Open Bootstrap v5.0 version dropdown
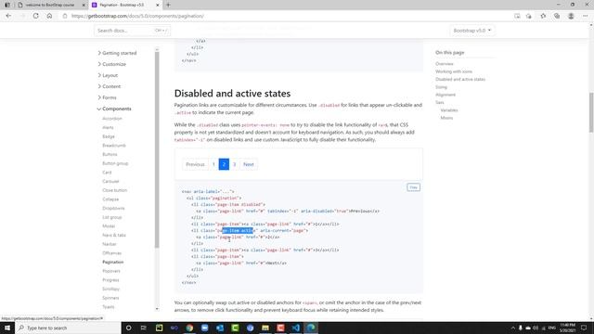594x334 pixels. pos(472,31)
